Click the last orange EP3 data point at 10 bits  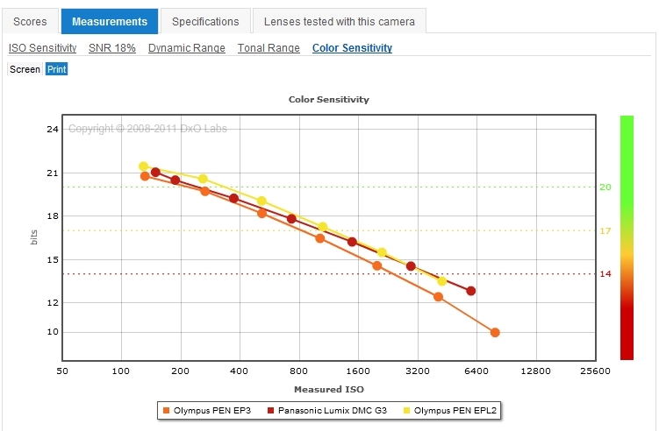click(x=495, y=333)
